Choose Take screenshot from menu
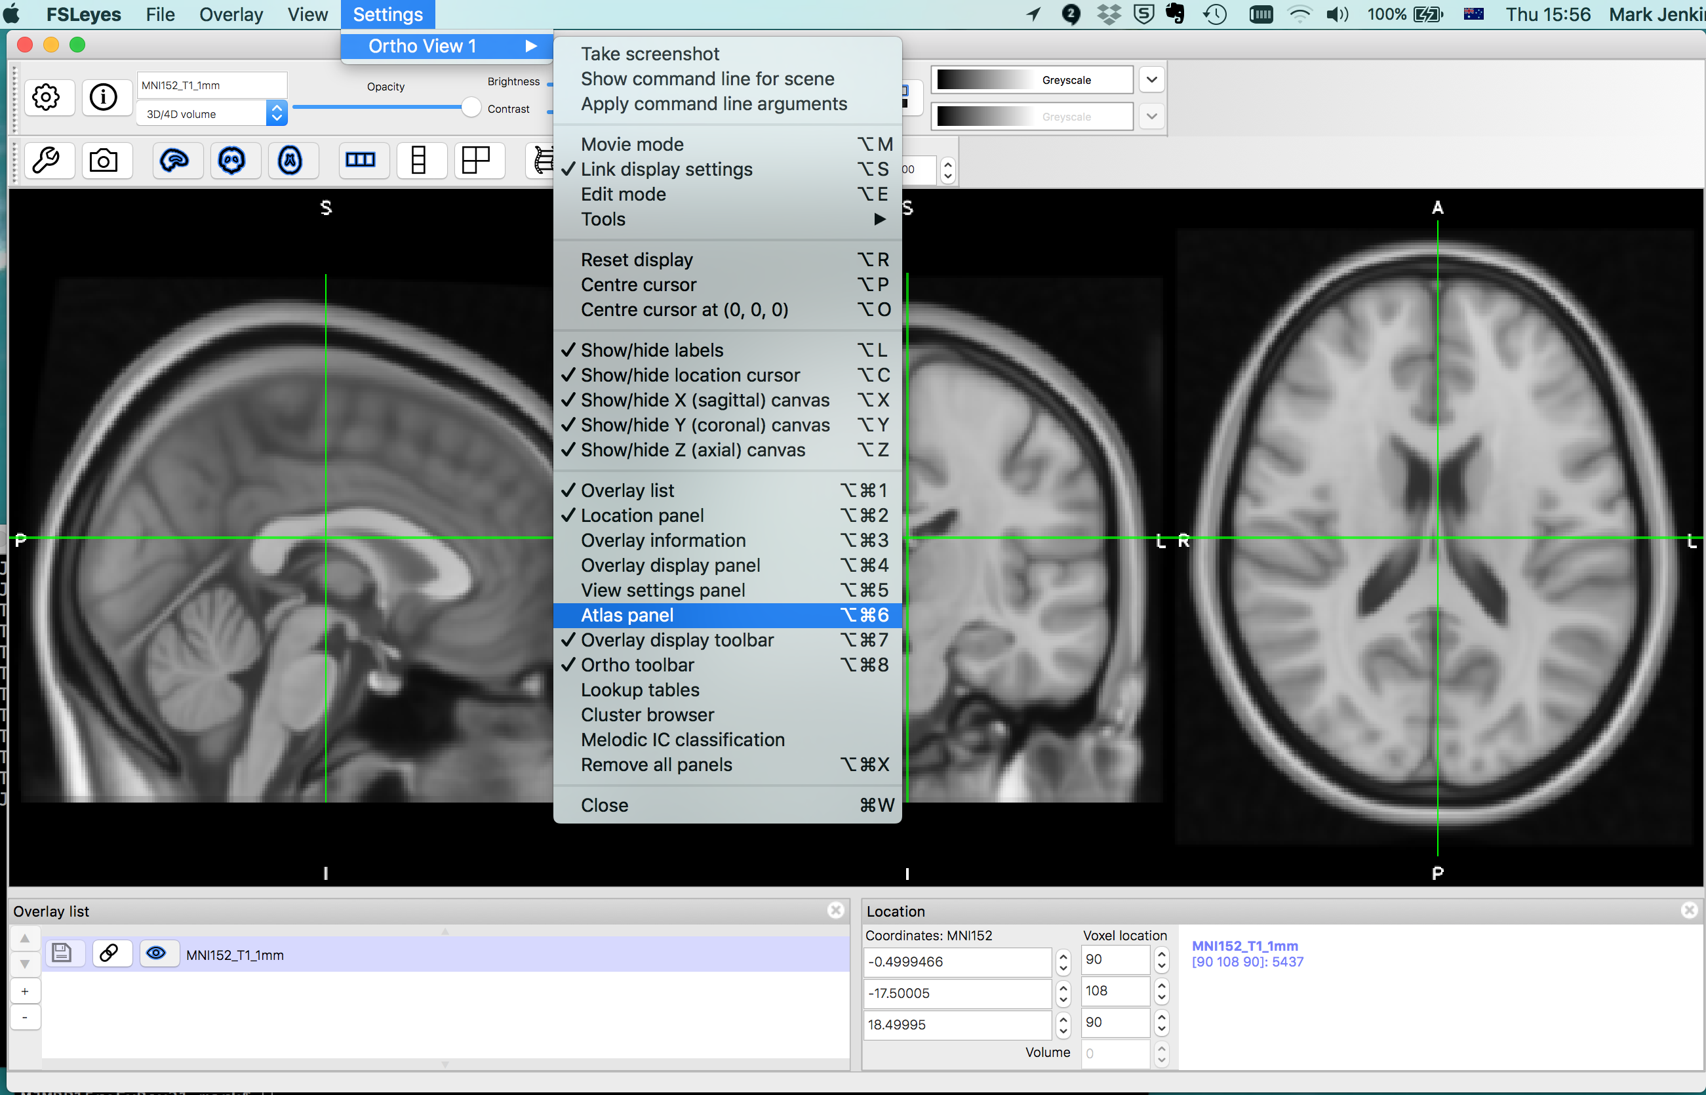 point(727,54)
